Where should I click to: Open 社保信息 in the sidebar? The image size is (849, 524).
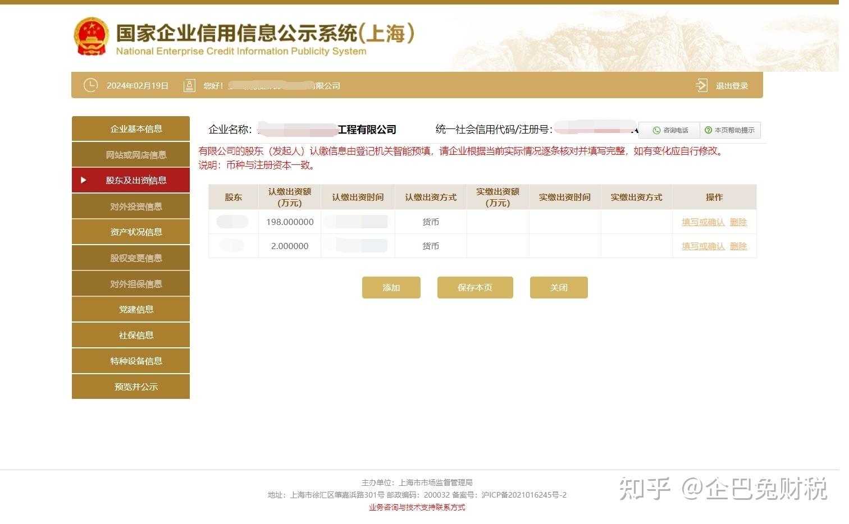(x=131, y=335)
